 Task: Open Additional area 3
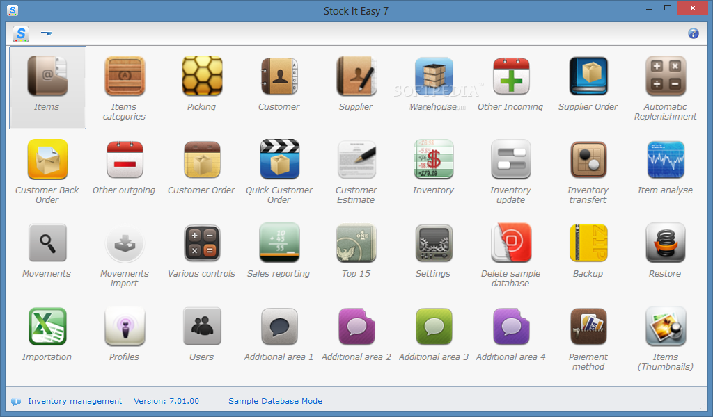pos(434,326)
